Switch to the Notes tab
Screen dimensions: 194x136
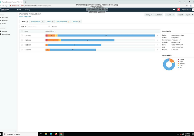[x=50, y=22]
